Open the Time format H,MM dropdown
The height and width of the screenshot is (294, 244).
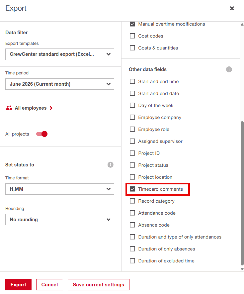60,189
